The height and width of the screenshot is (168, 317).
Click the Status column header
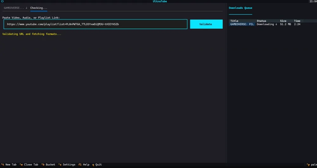262,21
